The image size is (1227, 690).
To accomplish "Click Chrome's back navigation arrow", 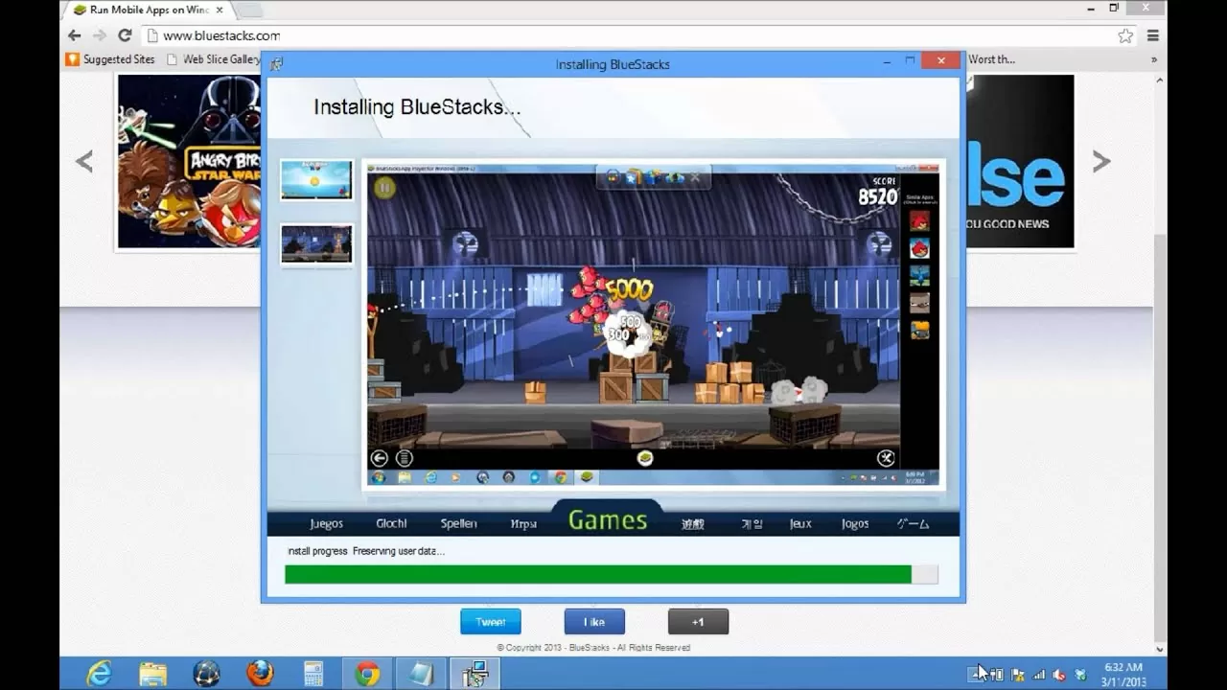I will (x=74, y=35).
